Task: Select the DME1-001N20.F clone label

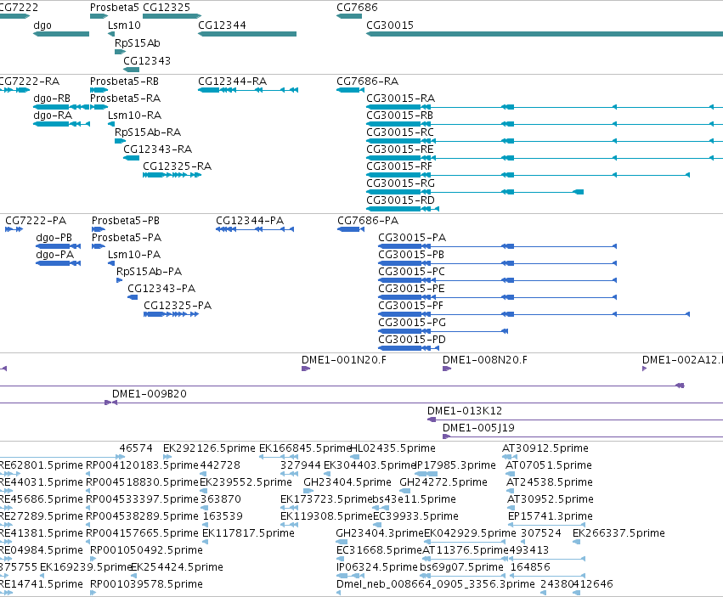Action: [343, 360]
